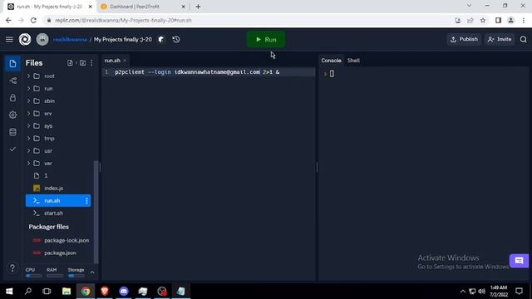
Task: Open Chrome three-dot menu
Action: pyautogui.click(x=524, y=20)
